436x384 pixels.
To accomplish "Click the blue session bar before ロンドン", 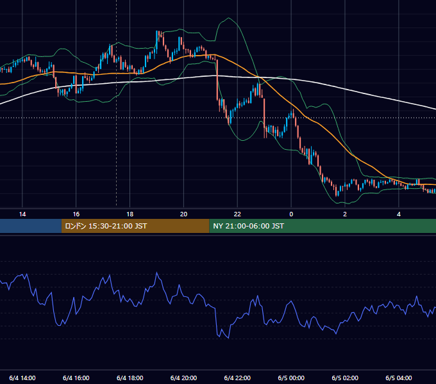I will (x=31, y=226).
